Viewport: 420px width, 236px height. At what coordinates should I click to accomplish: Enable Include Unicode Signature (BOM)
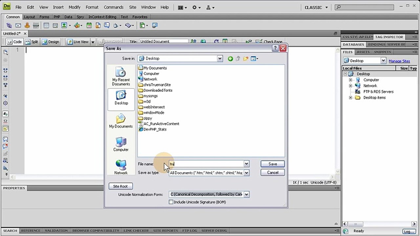click(171, 202)
